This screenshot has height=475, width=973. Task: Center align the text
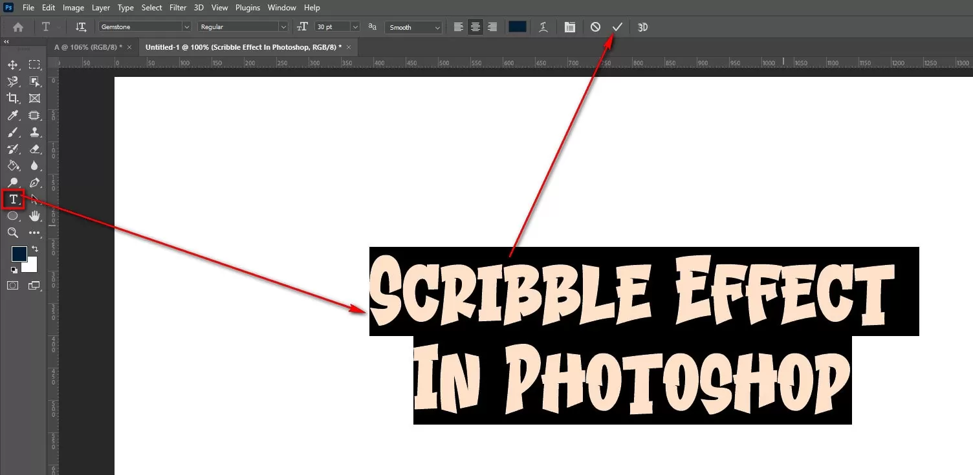476,27
